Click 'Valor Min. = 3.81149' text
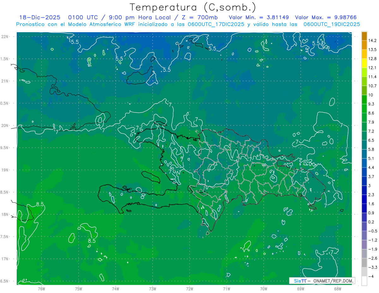The height and width of the screenshot is (293, 379). coord(258,17)
